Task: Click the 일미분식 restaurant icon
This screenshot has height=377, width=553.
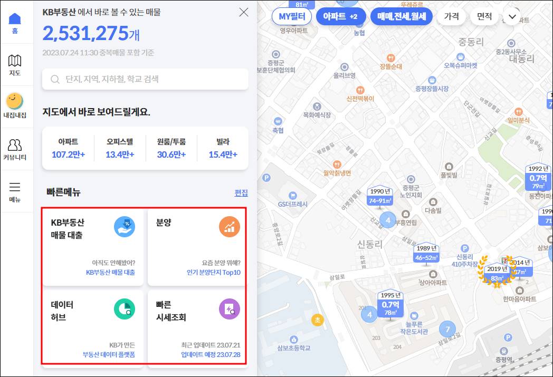Action: (518, 112)
